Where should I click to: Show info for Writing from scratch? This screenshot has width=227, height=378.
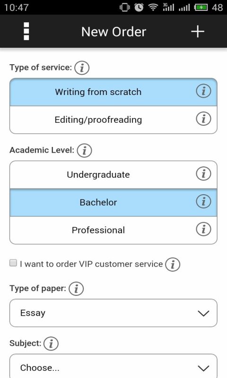click(x=203, y=91)
